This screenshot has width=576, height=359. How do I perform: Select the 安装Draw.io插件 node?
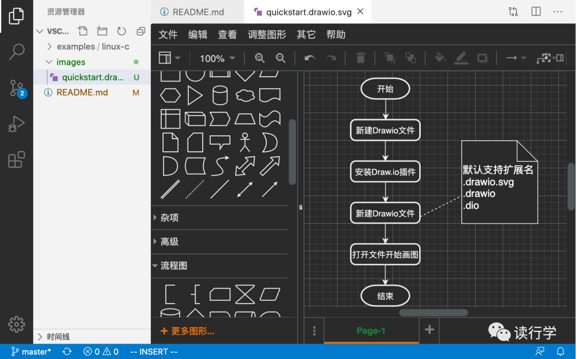click(x=385, y=172)
